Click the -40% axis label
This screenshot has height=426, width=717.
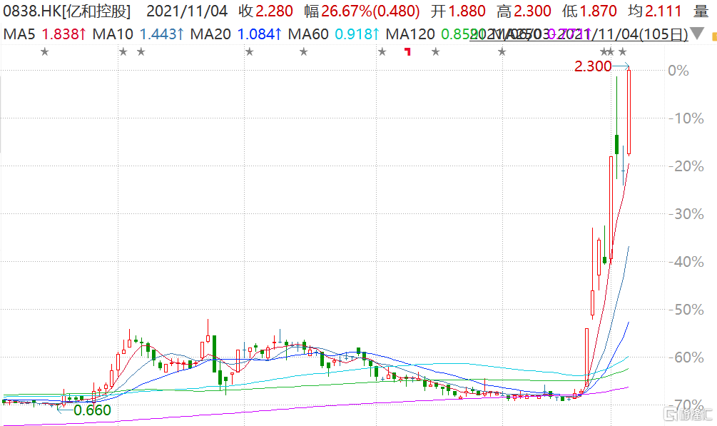tap(686, 262)
